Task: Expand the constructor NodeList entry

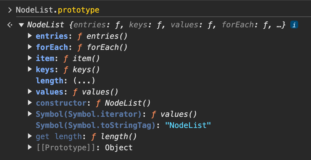Action: click(x=30, y=103)
